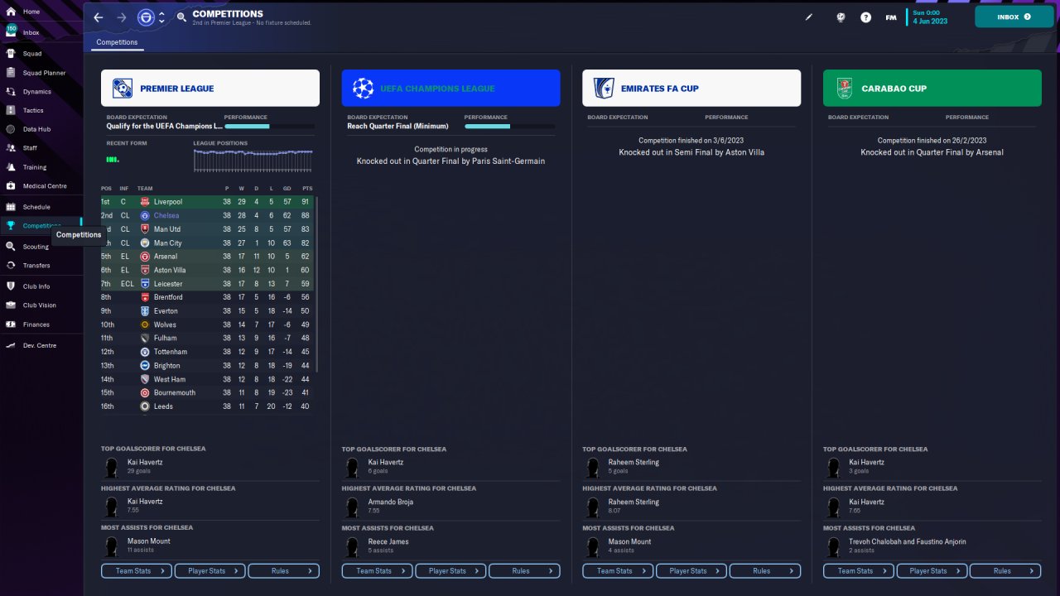Open Champions League Player Stats
The width and height of the screenshot is (1060, 596).
pyautogui.click(x=450, y=570)
